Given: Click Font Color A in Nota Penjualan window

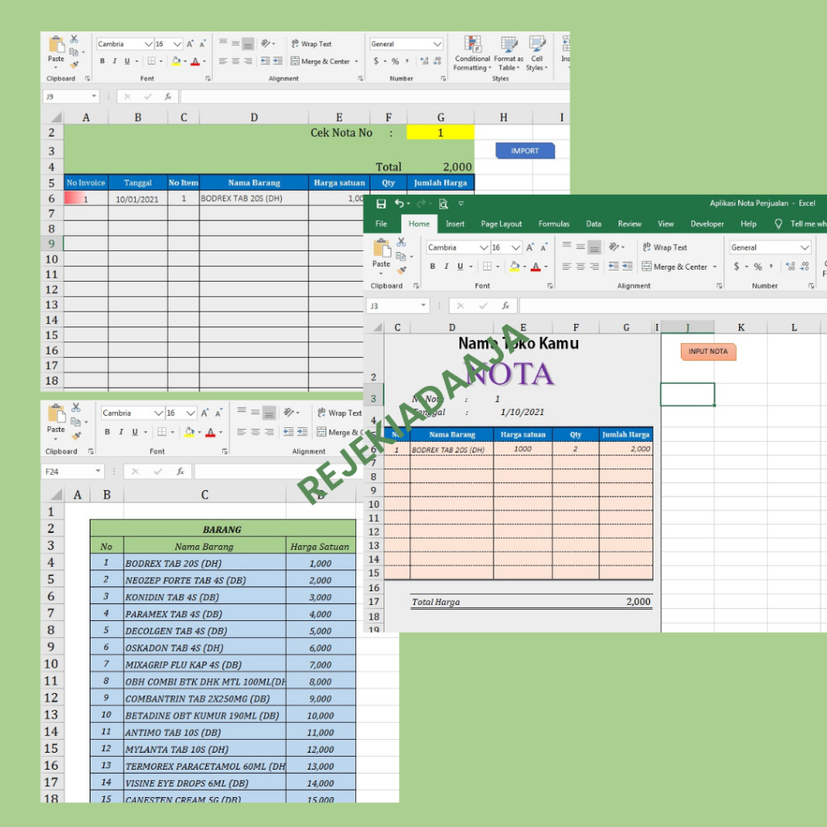Looking at the screenshot, I should [535, 267].
